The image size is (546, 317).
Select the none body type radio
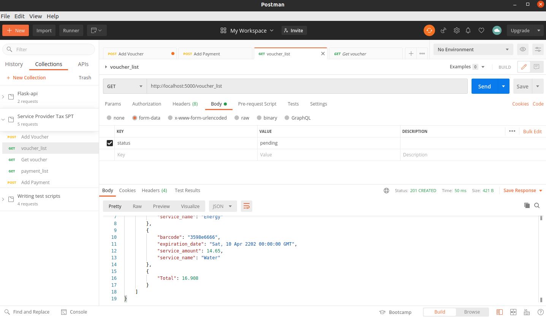(x=109, y=118)
